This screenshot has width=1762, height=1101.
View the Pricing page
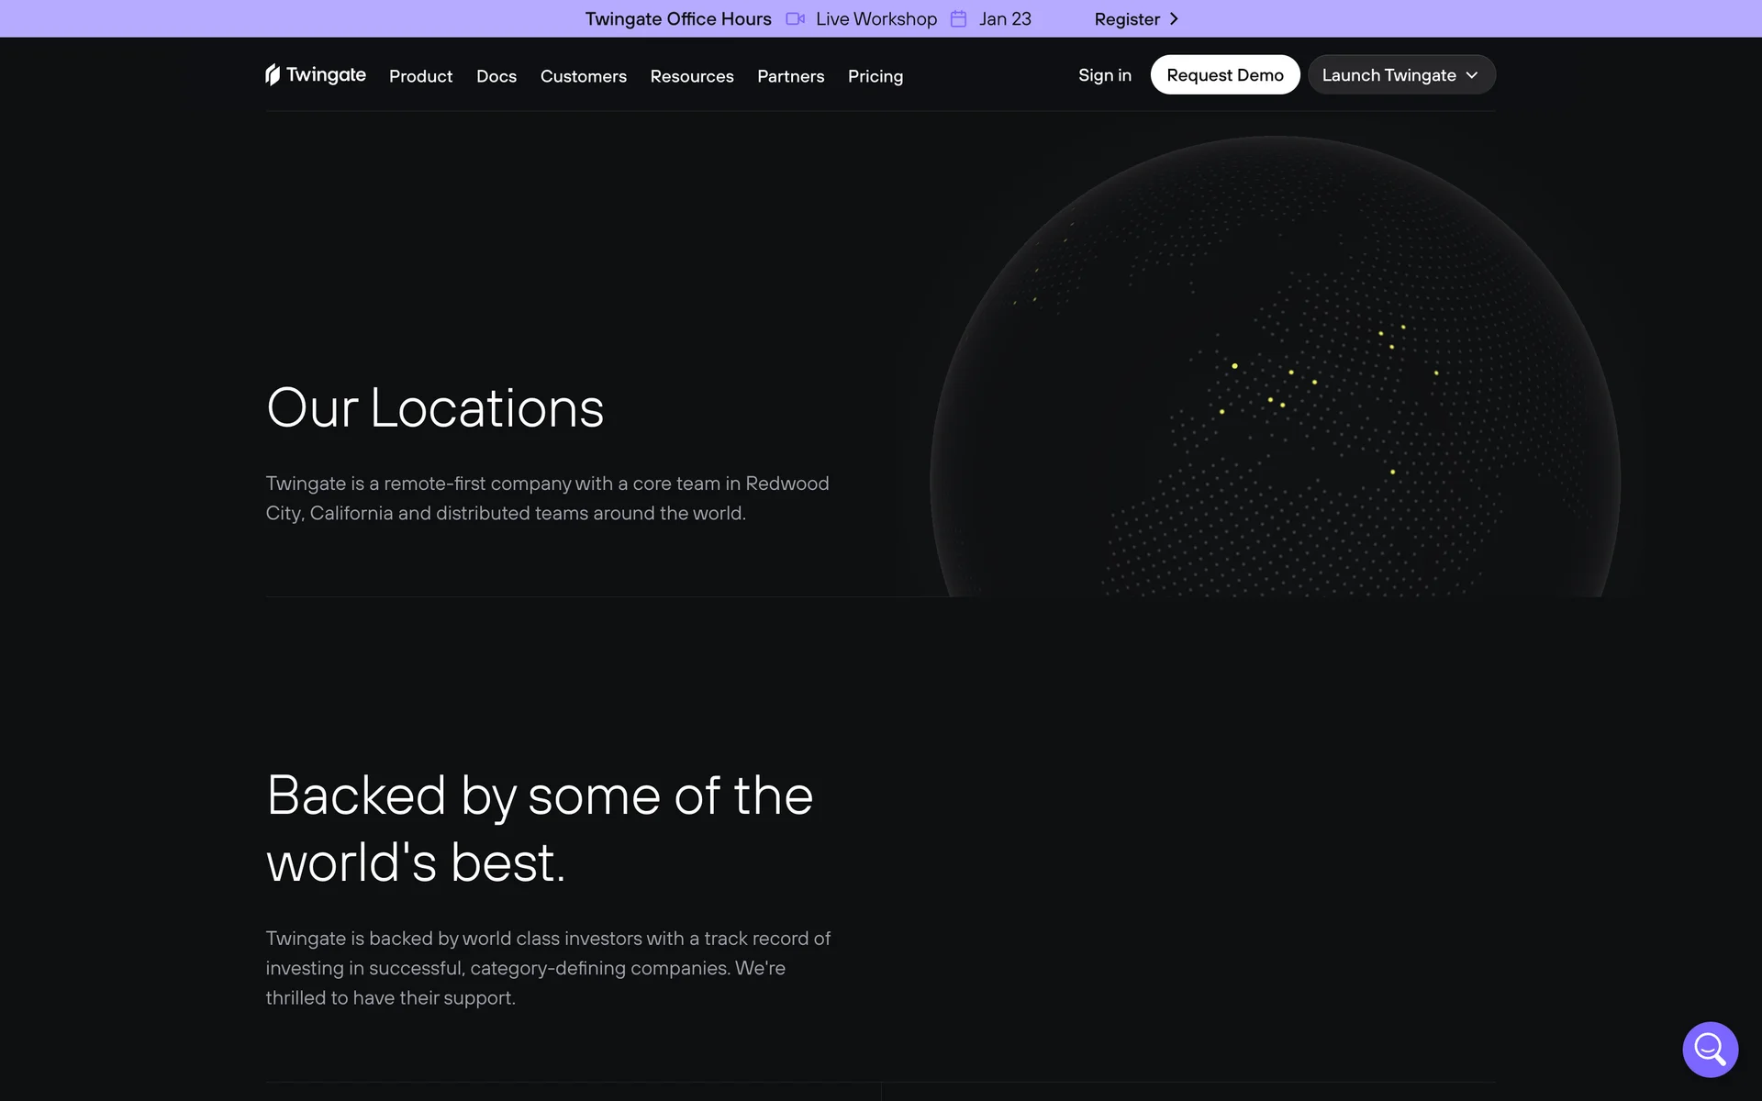[875, 76]
